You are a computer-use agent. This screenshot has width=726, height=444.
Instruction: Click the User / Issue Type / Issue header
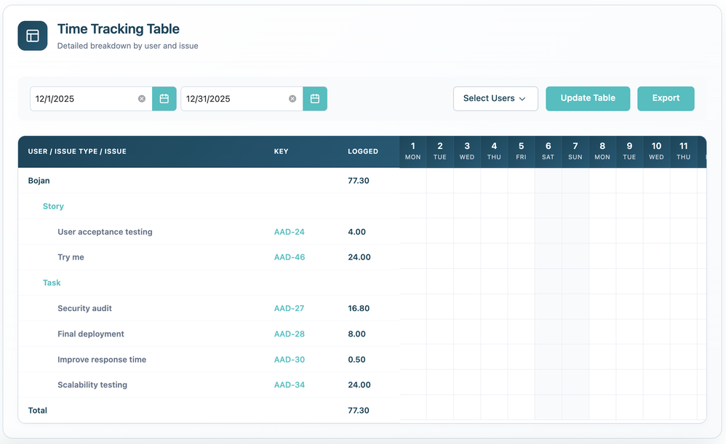pos(77,151)
